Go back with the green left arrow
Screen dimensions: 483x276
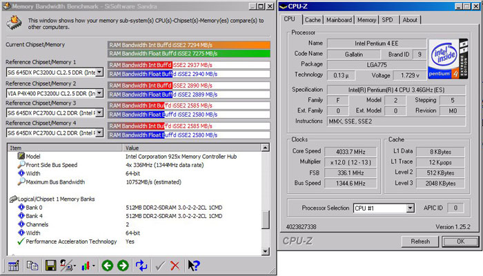108,266
